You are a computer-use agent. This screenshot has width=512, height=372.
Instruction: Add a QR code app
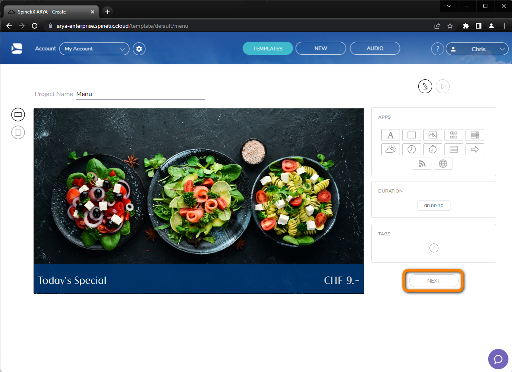454,135
